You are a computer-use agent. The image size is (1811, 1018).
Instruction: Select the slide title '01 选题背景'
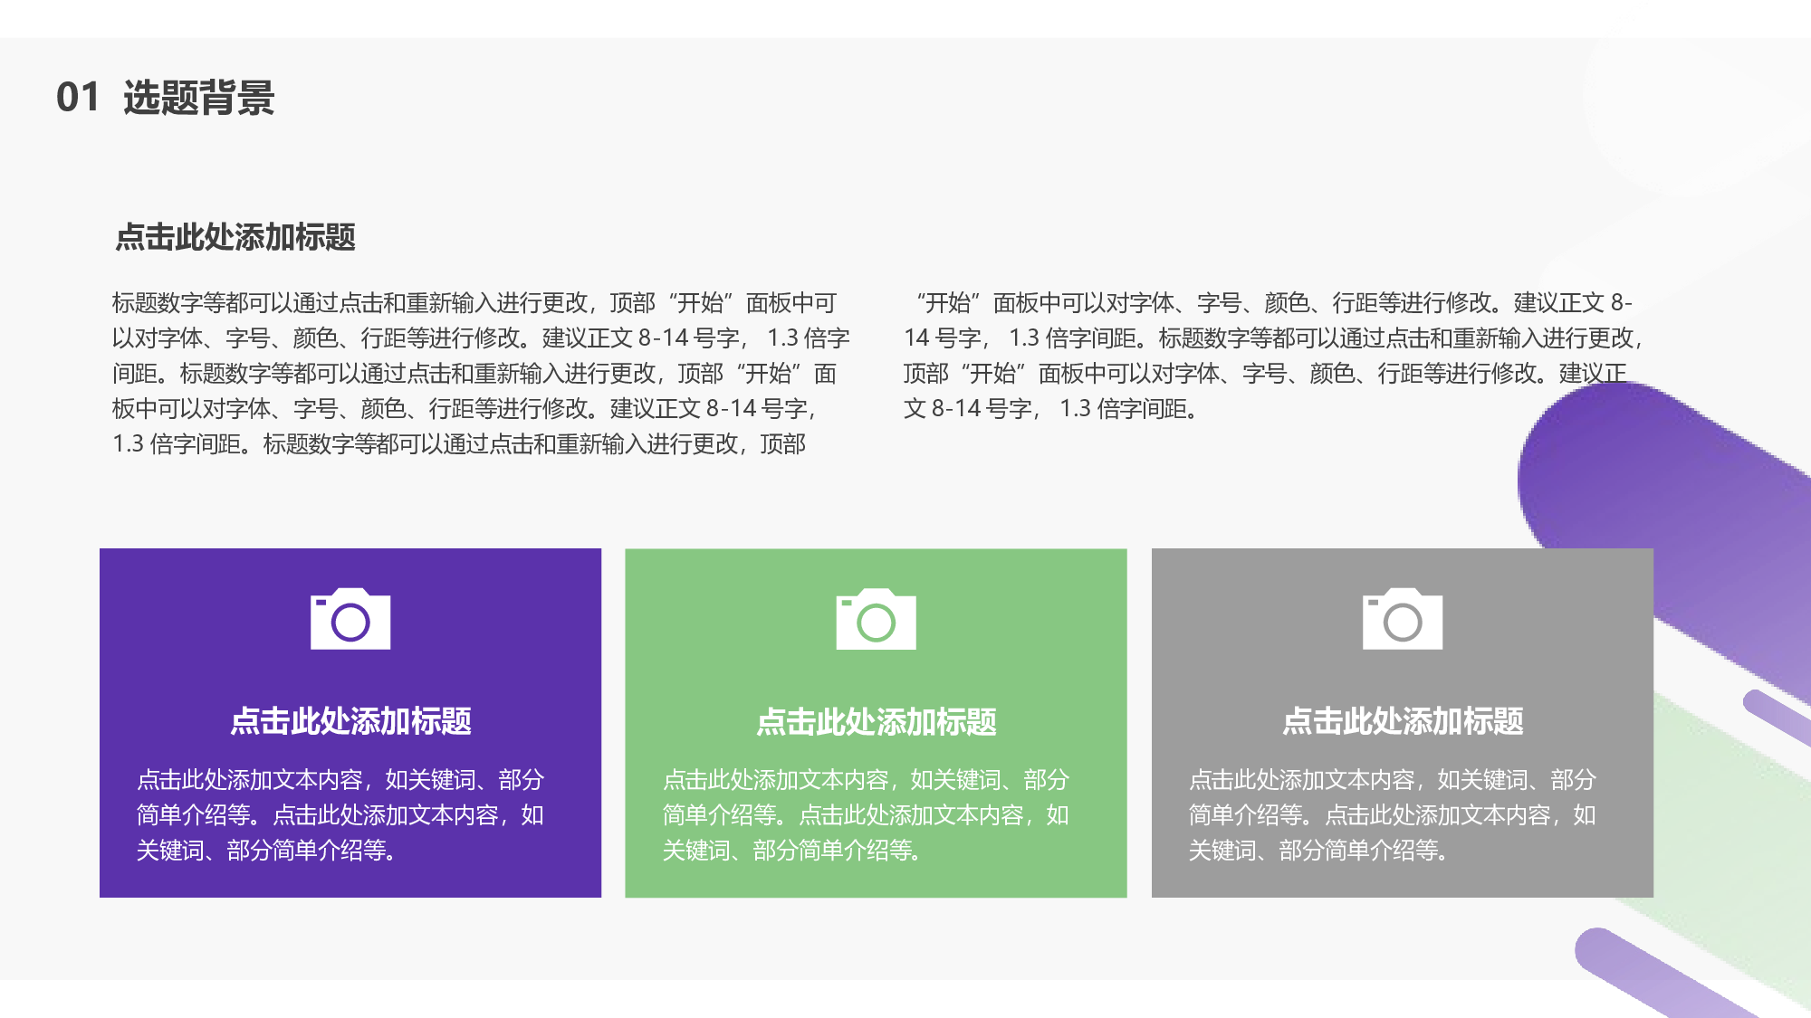click(165, 97)
